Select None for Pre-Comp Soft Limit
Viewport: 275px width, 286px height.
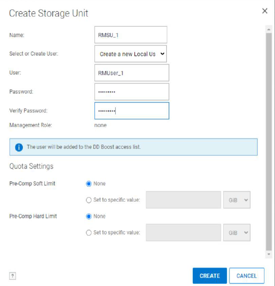[x=89, y=184]
